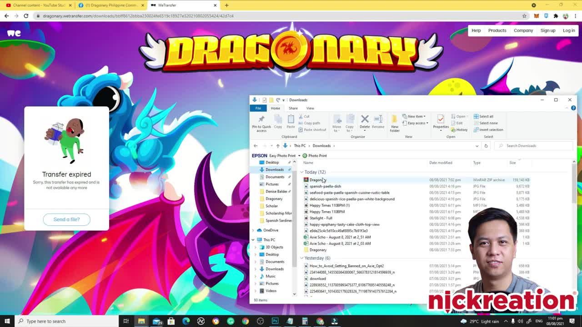This screenshot has height=327, width=582.
Task: Switch to the Share ribbon tab
Action: coord(293,108)
